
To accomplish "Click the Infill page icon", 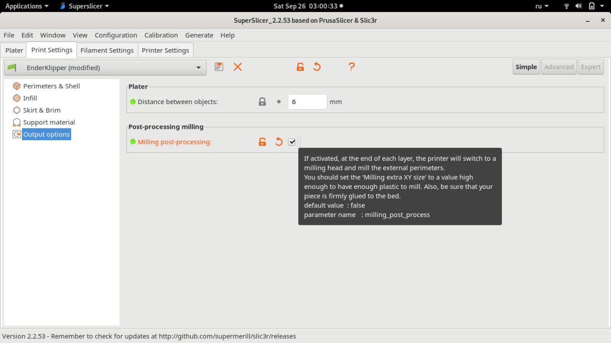I will [x=17, y=98].
